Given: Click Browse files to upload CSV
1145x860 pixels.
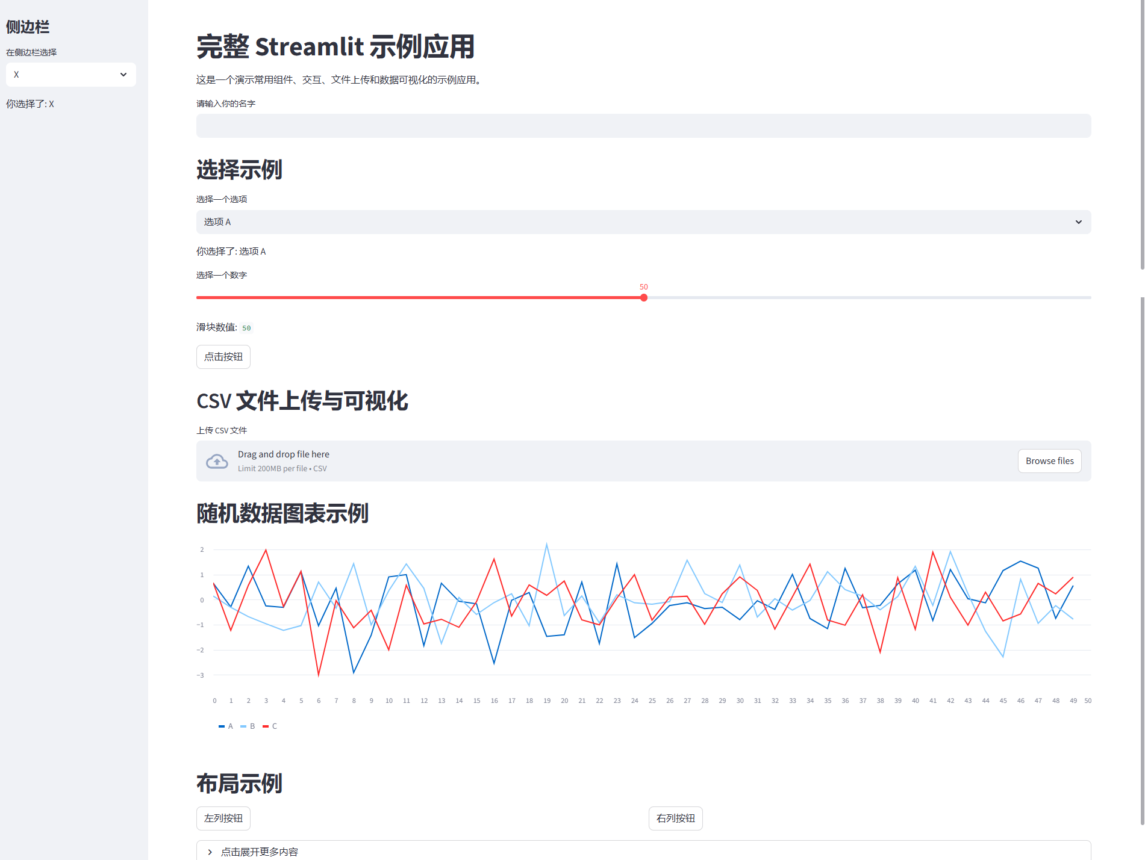Looking at the screenshot, I should pos(1049,461).
